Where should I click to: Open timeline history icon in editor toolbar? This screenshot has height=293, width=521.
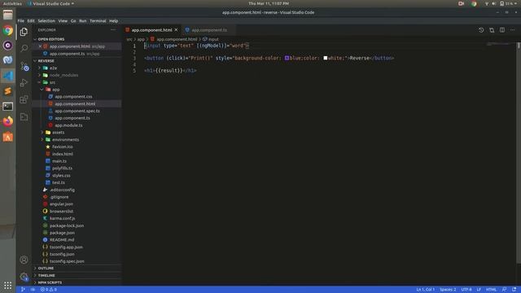481,30
